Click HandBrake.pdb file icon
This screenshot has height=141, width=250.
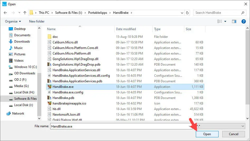pyautogui.click(x=49, y=98)
